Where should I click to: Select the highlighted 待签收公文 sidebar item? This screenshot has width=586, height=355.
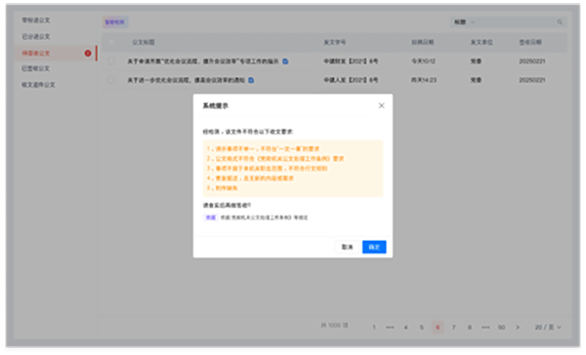click(56, 53)
